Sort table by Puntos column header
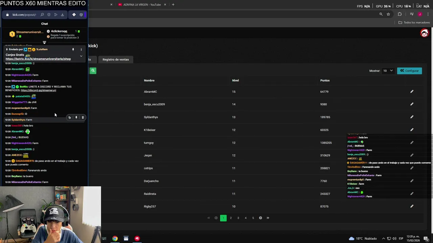Image resolution: width=433 pixels, height=243 pixels. 325,80
